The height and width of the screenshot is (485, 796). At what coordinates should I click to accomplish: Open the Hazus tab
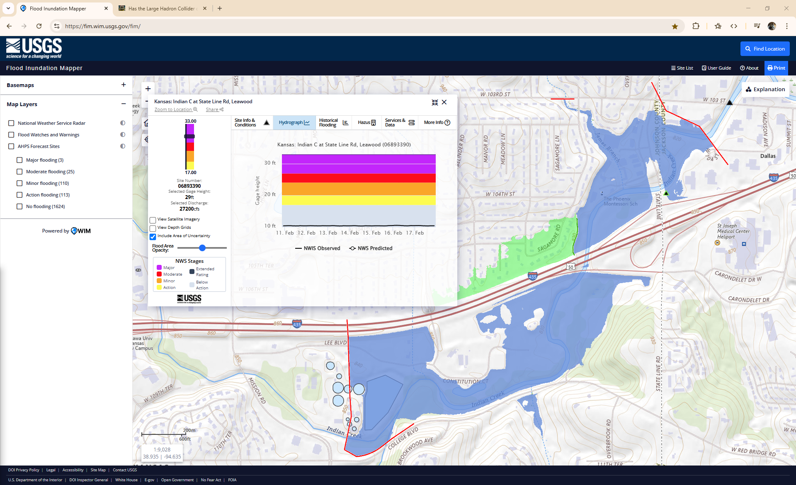(x=367, y=123)
